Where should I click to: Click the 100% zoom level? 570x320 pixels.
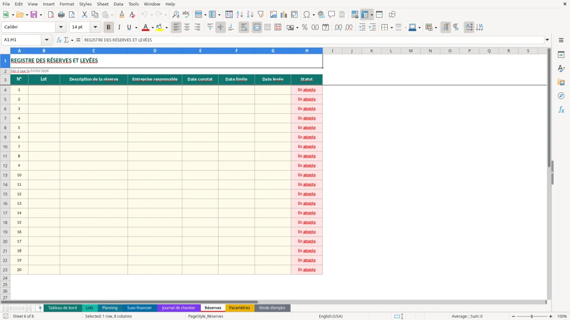coord(562,316)
